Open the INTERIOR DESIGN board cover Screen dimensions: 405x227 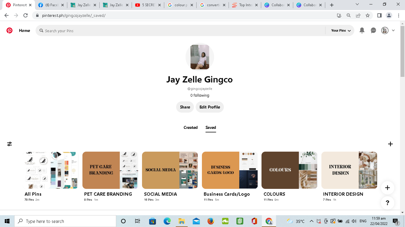tap(349, 170)
